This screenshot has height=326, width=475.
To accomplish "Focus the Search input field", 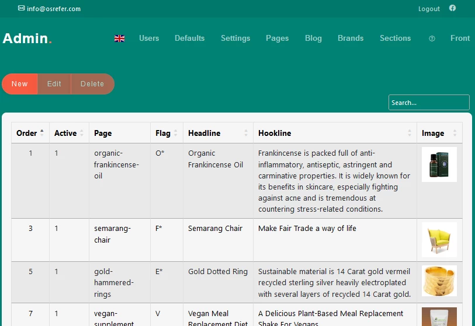I will (x=429, y=103).
